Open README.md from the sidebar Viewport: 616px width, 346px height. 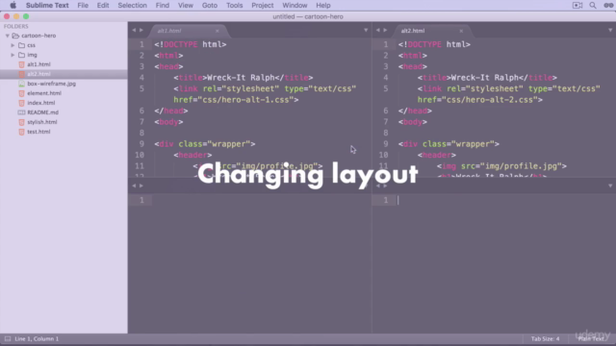click(x=42, y=112)
